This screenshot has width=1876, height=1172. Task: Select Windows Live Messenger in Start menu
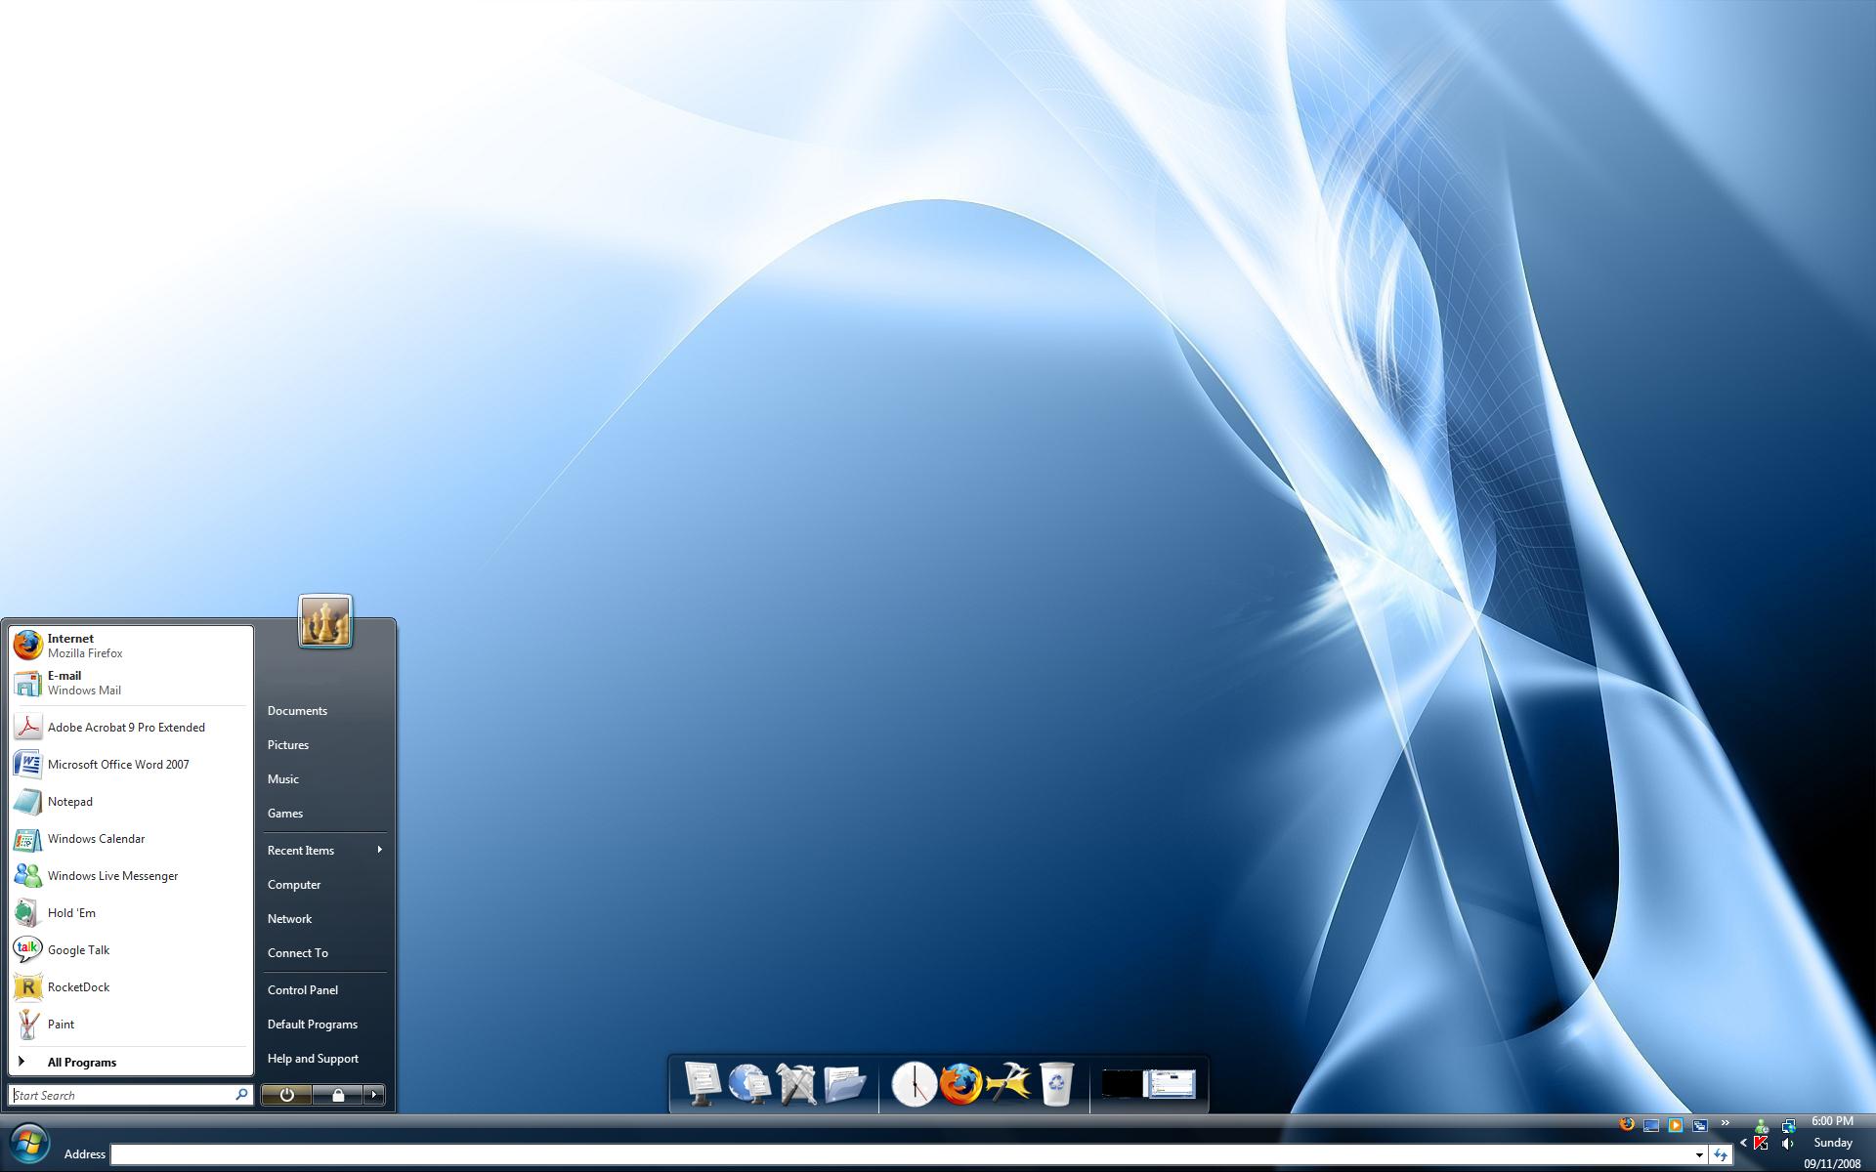coord(112,875)
